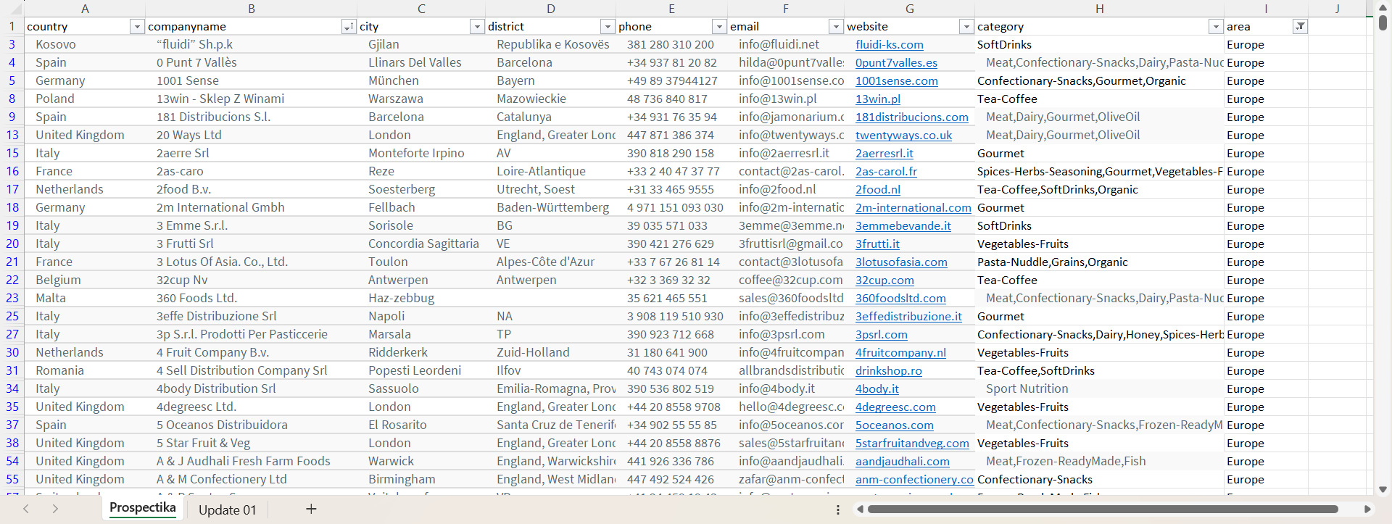
Task: Open the city column filter dropdown
Action: click(476, 27)
